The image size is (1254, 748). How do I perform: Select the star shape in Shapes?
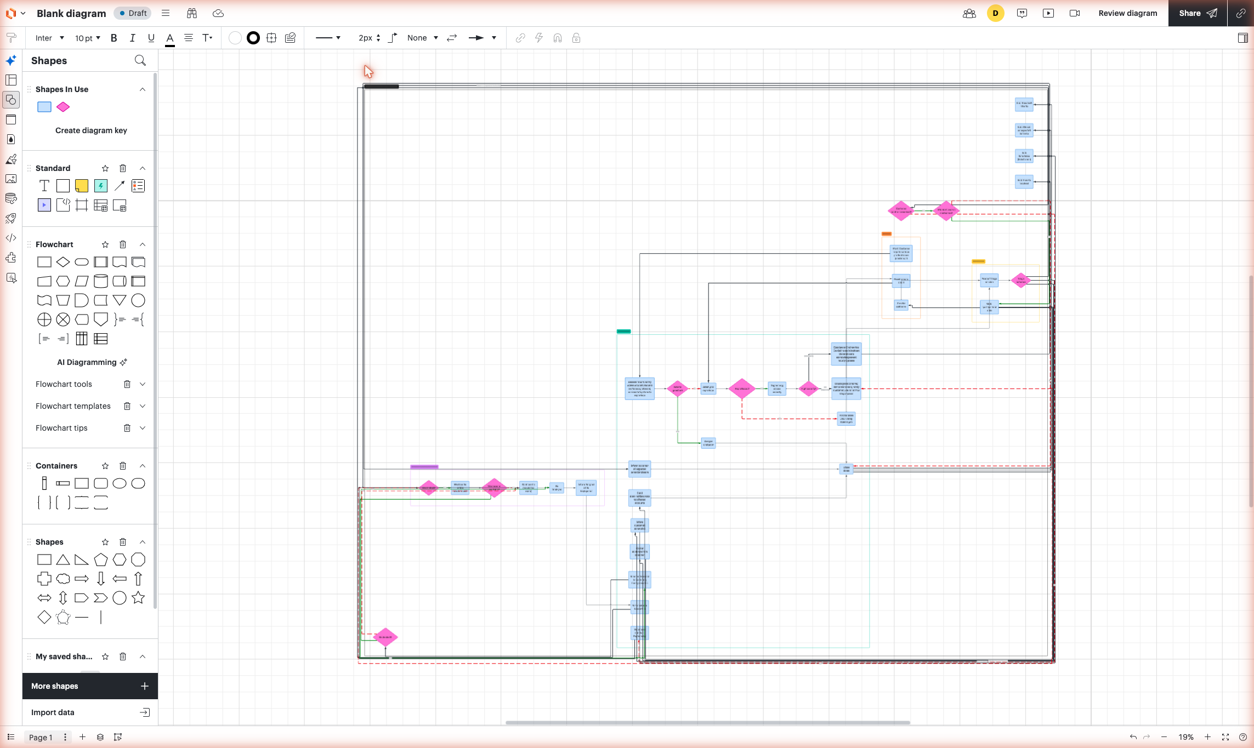point(138,598)
